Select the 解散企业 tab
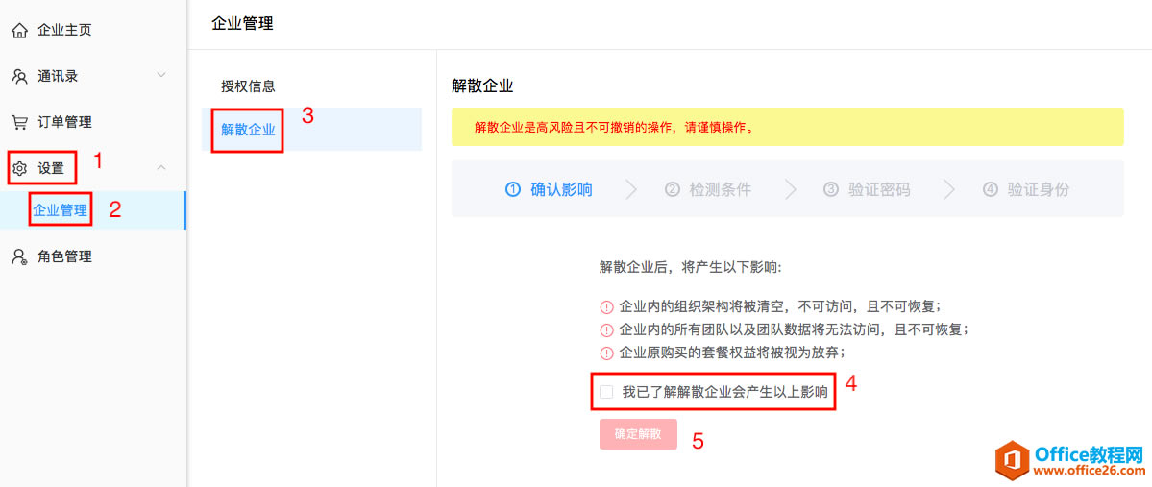1152x487 pixels. (x=248, y=130)
